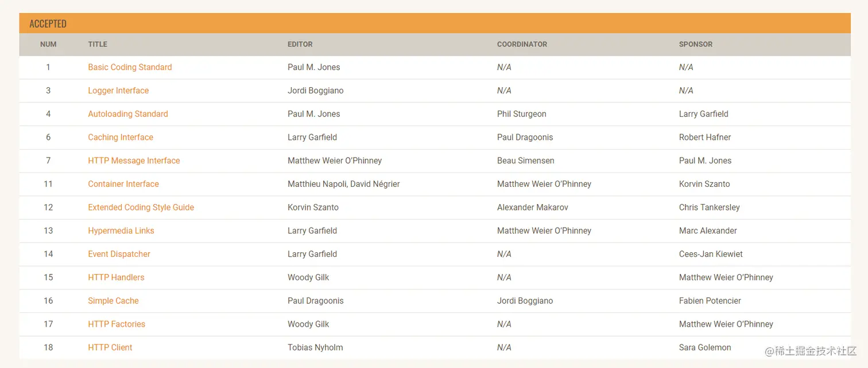Open the Logger Interface link

pyautogui.click(x=118, y=91)
